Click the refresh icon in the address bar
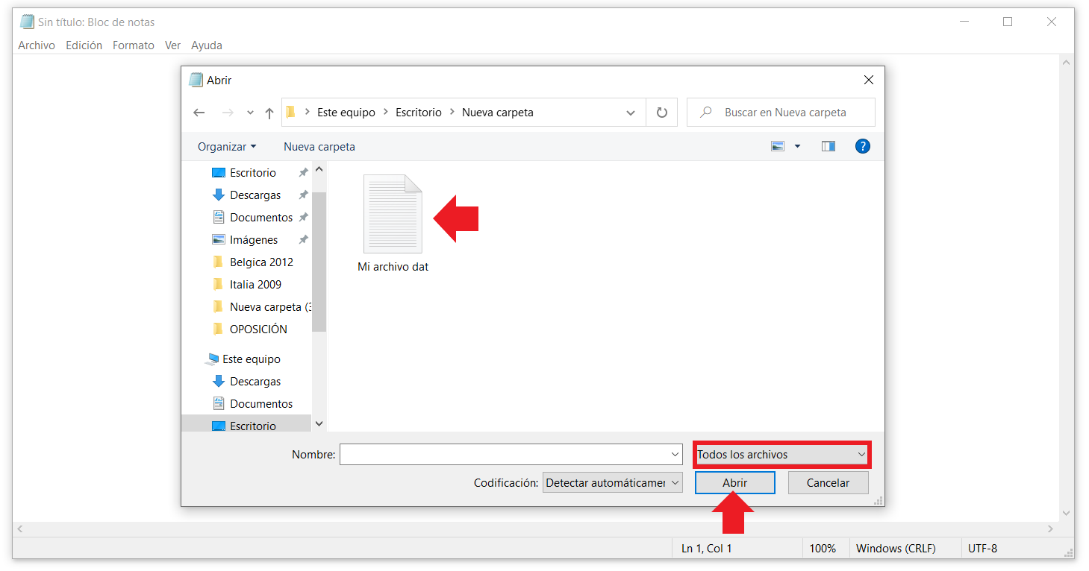Viewport: 1089px width, 571px height. [x=661, y=112]
